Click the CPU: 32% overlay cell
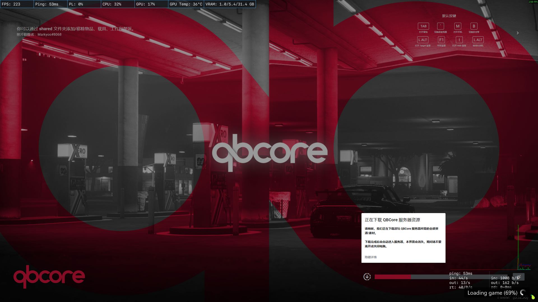Viewport: 538px width, 302px height. click(118, 4)
